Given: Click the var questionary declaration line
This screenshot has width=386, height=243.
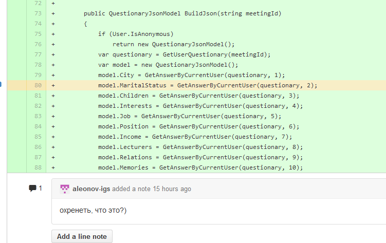Looking at the screenshot, I should [184, 54].
